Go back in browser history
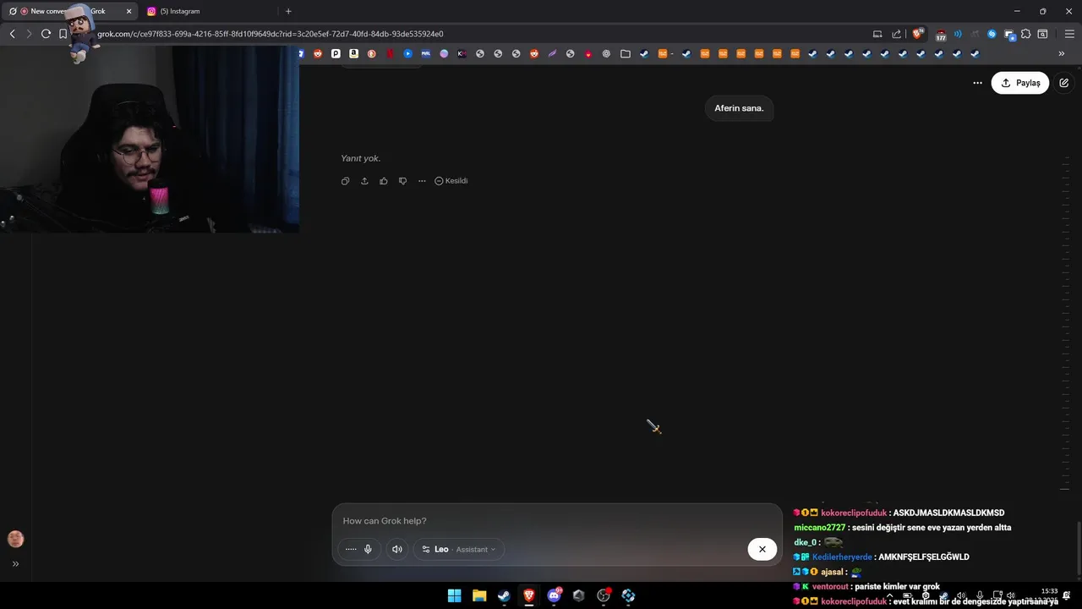This screenshot has height=609, width=1082. pyautogui.click(x=12, y=34)
